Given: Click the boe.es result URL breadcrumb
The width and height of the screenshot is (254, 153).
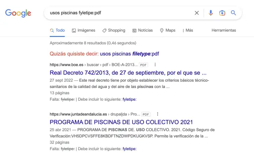Looking at the screenshot, I should click(94, 65).
